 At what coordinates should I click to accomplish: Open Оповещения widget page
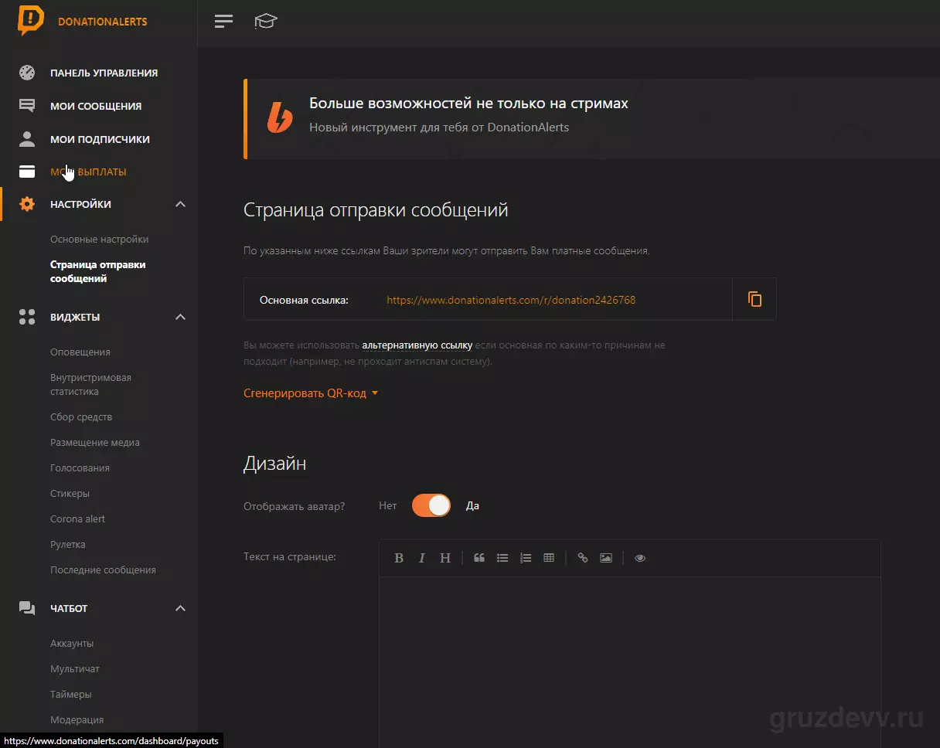[80, 352]
